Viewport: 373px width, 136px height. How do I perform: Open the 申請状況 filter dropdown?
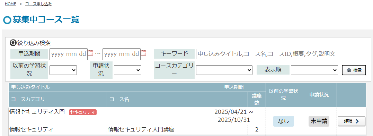pyautogui.click(x=127, y=70)
